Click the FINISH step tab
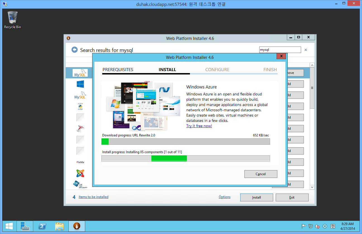The image size is (362, 234). (x=270, y=70)
